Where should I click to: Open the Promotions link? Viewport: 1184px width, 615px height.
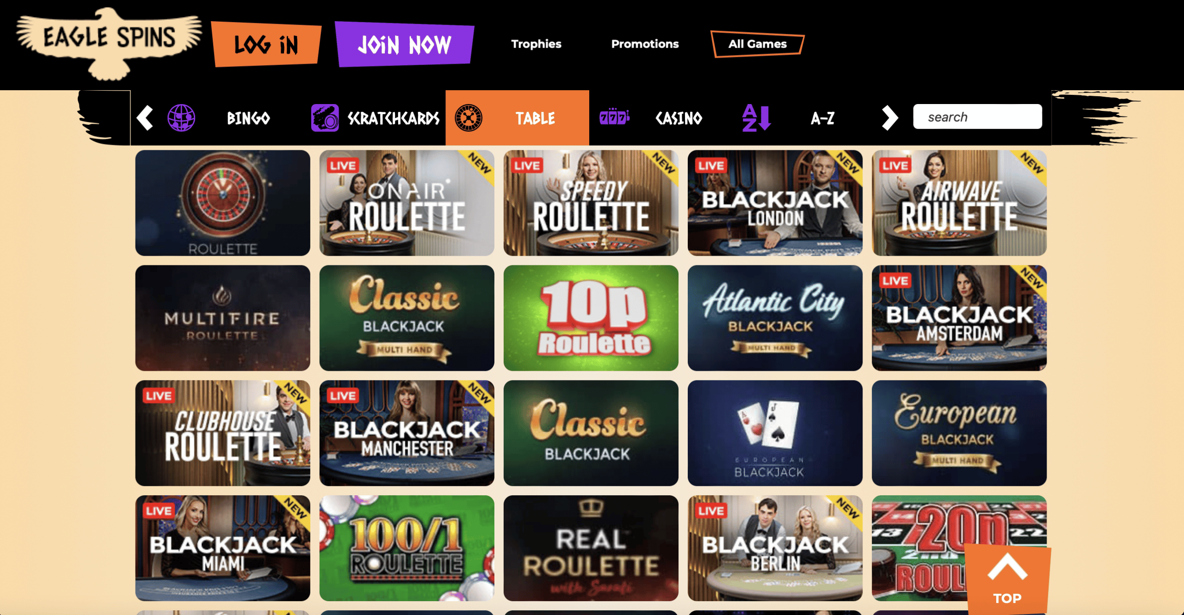click(645, 44)
